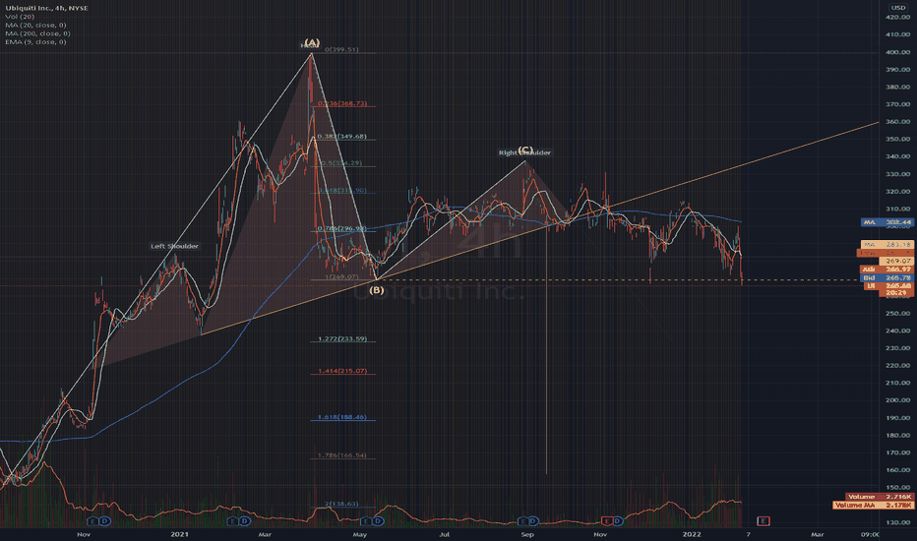Select the Right Shoulder text annotation
This screenshot has height=541, width=917.
(524, 152)
